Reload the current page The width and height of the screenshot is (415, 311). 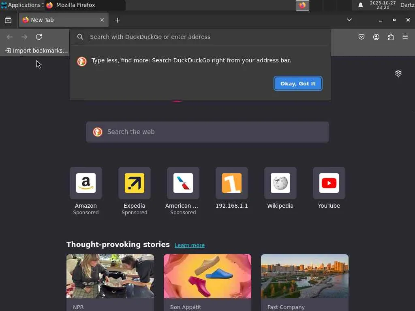(x=39, y=37)
